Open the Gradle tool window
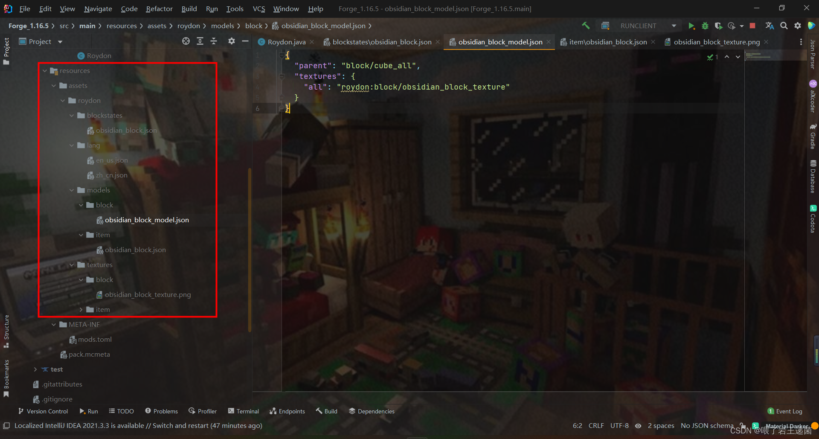 813,137
